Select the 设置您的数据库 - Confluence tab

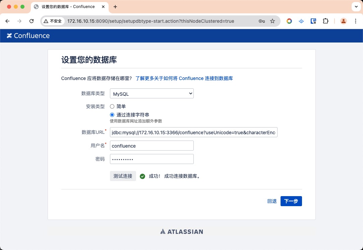[67, 7]
